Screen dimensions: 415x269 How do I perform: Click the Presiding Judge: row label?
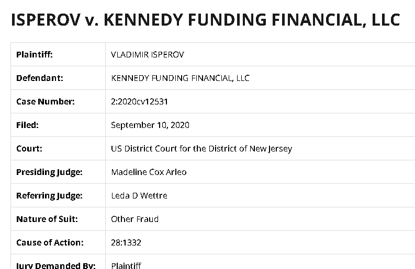(x=49, y=172)
